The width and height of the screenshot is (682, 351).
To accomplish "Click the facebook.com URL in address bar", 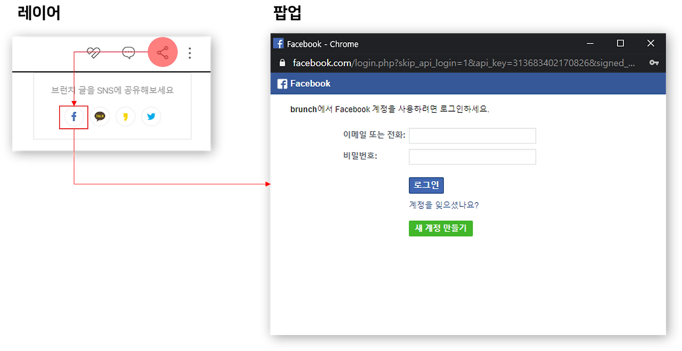I will (x=464, y=63).
